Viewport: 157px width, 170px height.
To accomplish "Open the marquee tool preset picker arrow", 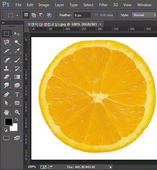I will pos(17,15).
